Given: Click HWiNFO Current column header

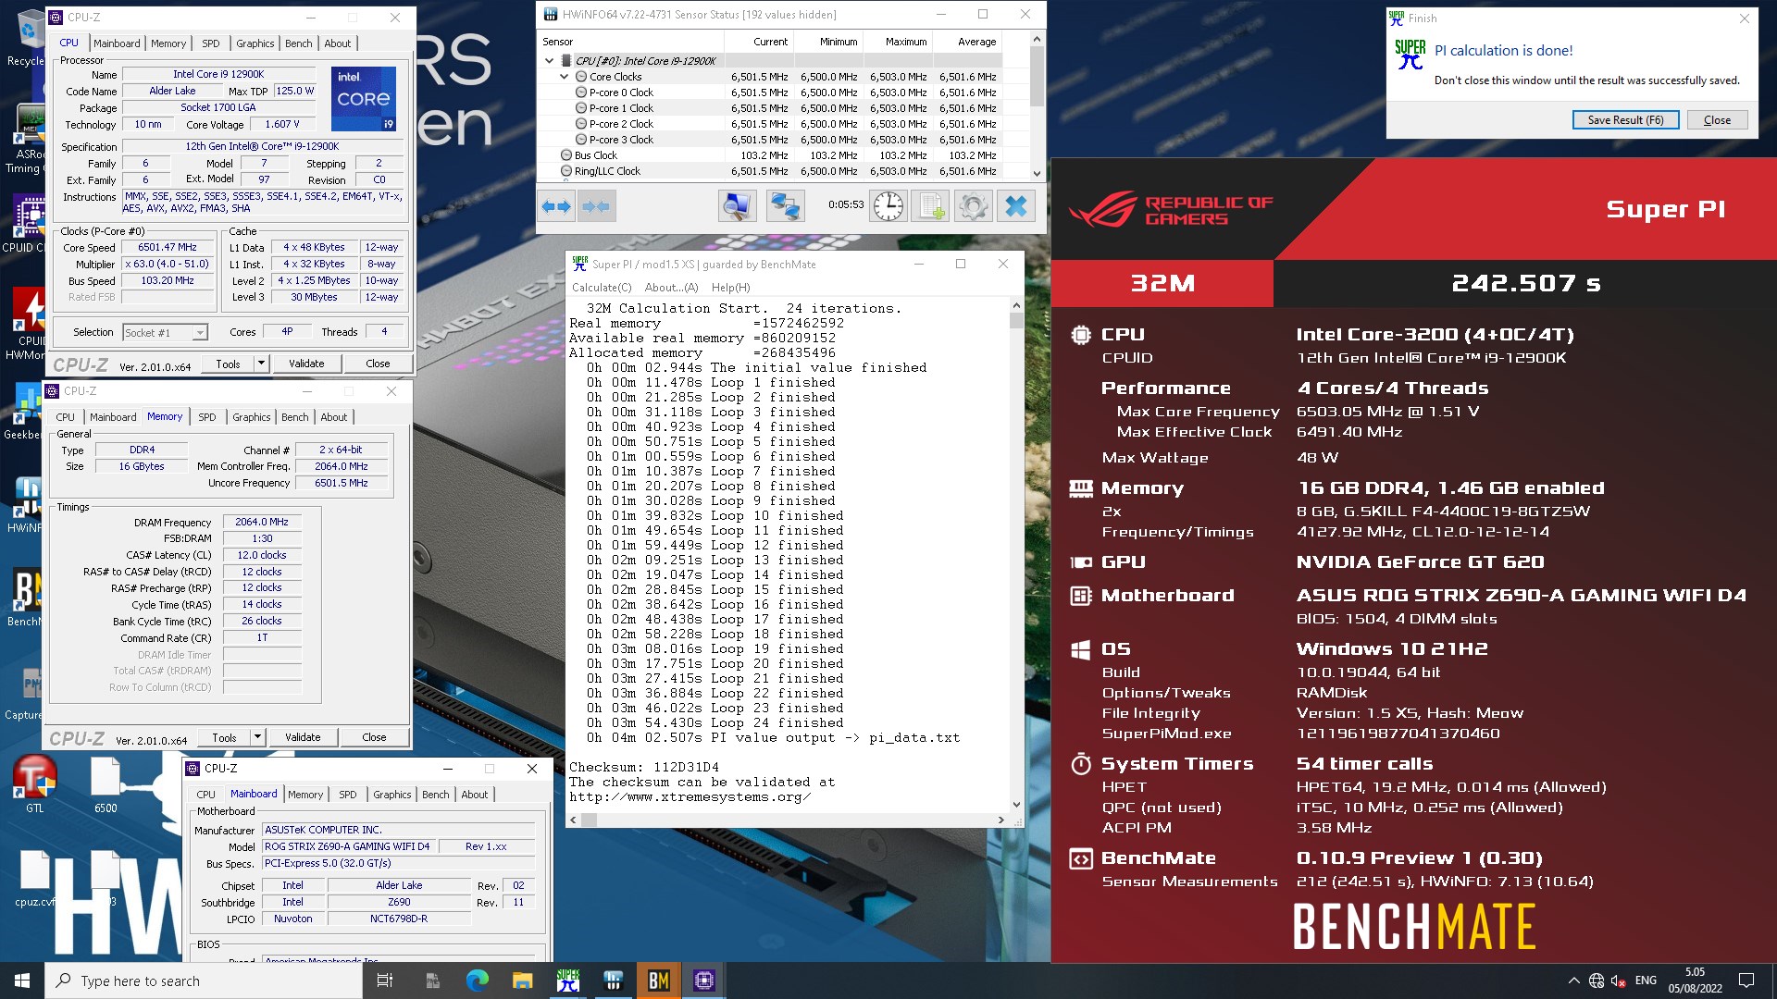Looking at the screenshot, I should tap(759, 42).
